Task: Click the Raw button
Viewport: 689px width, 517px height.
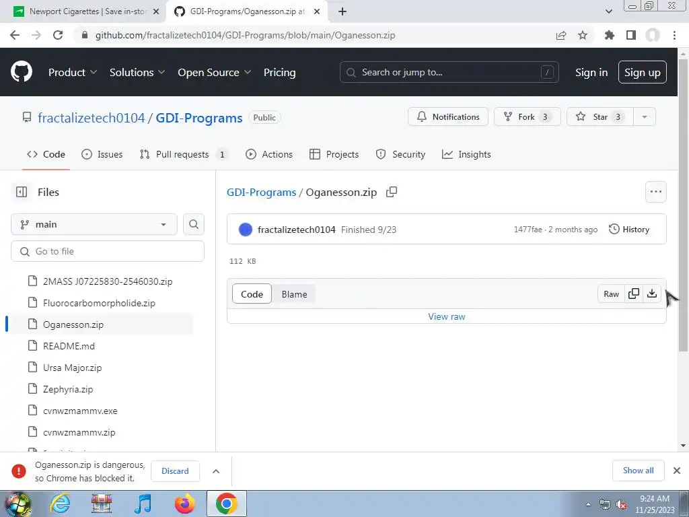Action: (611, 294)
